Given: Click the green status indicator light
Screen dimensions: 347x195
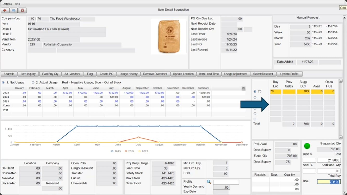Looking at the screenshot, I should coord(307,146).
